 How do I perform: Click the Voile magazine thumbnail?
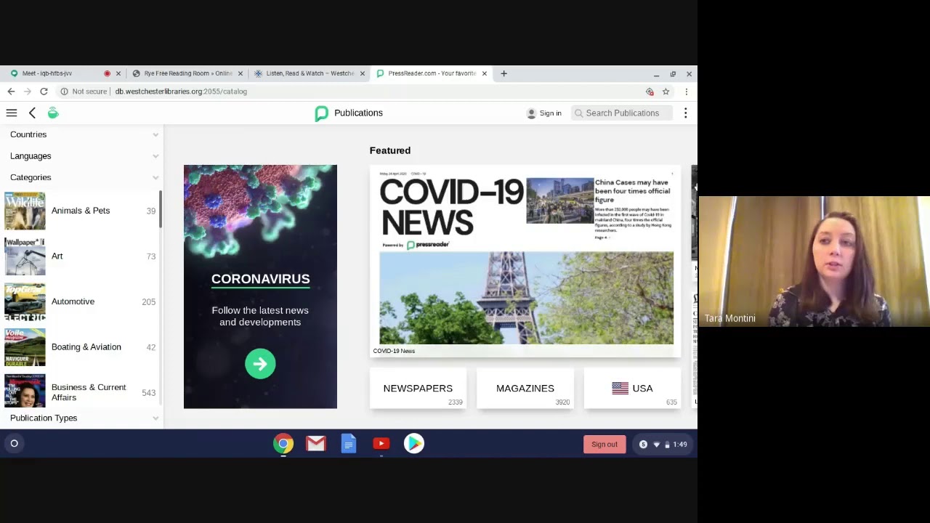[25, 347]
